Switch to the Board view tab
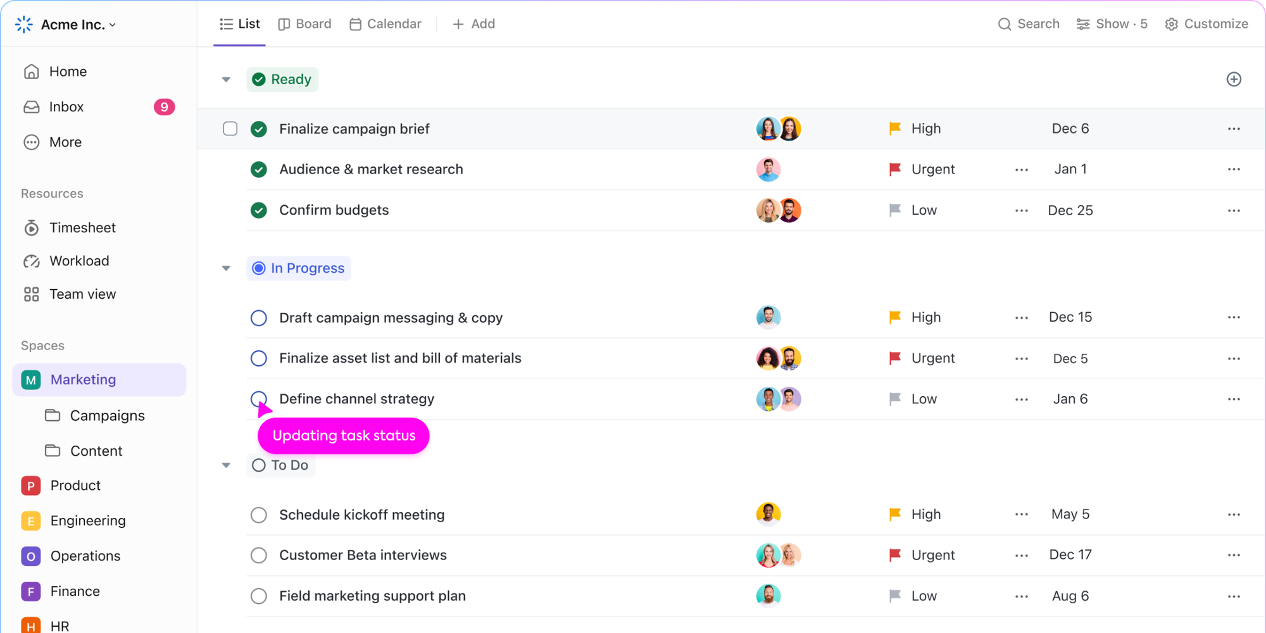The height and width of the screenshot is (633, 1266). [x=304, y=23]
